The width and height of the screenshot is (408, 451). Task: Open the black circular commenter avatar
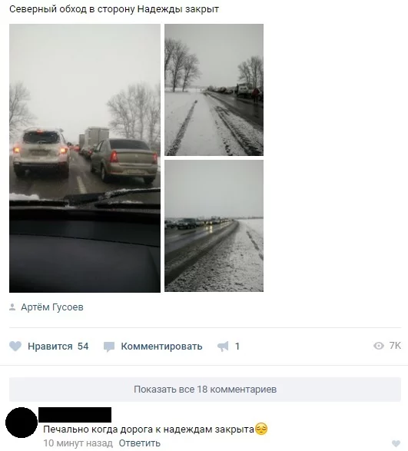click(x=22, y=423)
